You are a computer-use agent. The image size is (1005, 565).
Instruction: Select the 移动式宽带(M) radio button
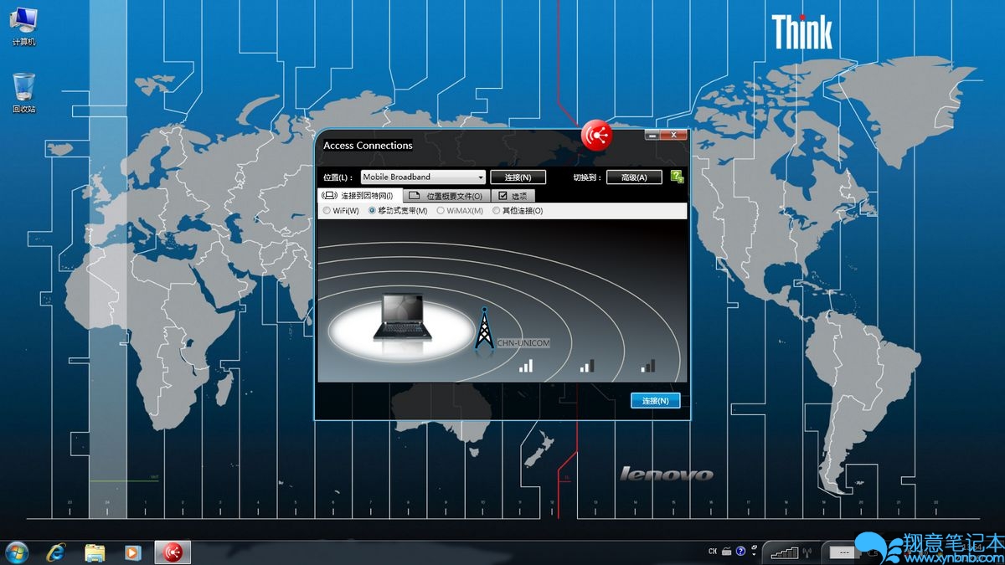[x=372, y=211]
